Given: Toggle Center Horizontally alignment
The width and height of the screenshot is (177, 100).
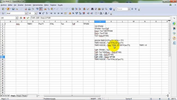Looking at the screenshot, I should click(x=55, y=13).
